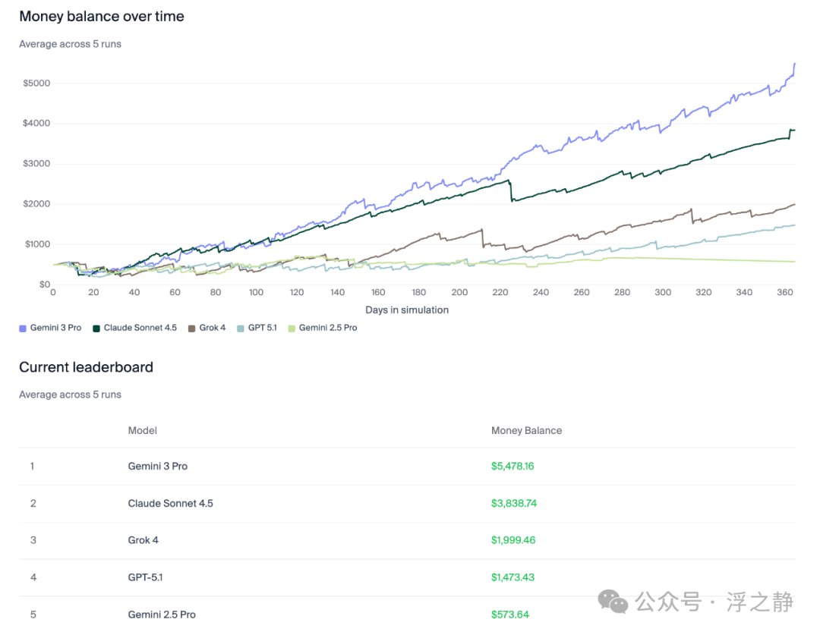Click the $3,838.74 money balance value

tap(514, 503)
